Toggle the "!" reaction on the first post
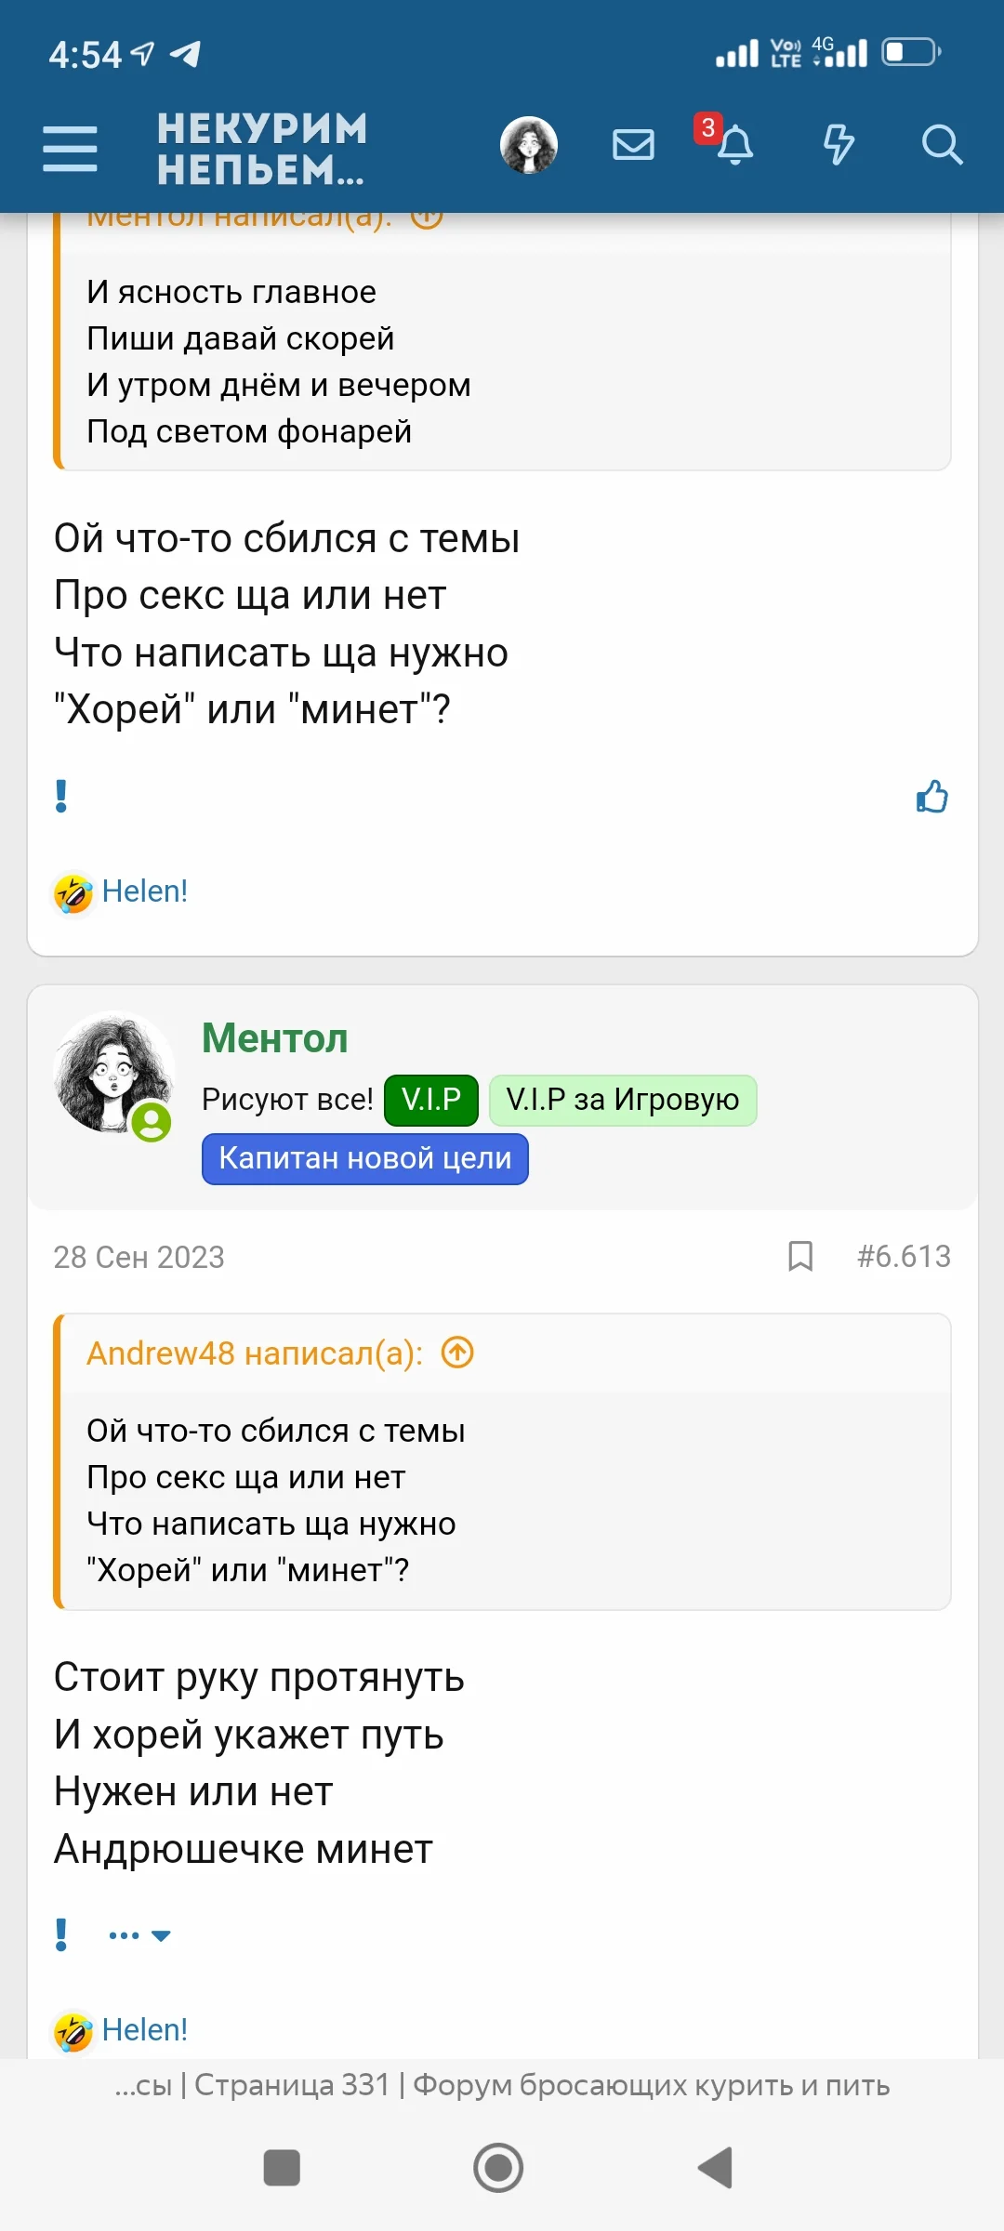1004x2231 pixels. click(x=59, y=797)
